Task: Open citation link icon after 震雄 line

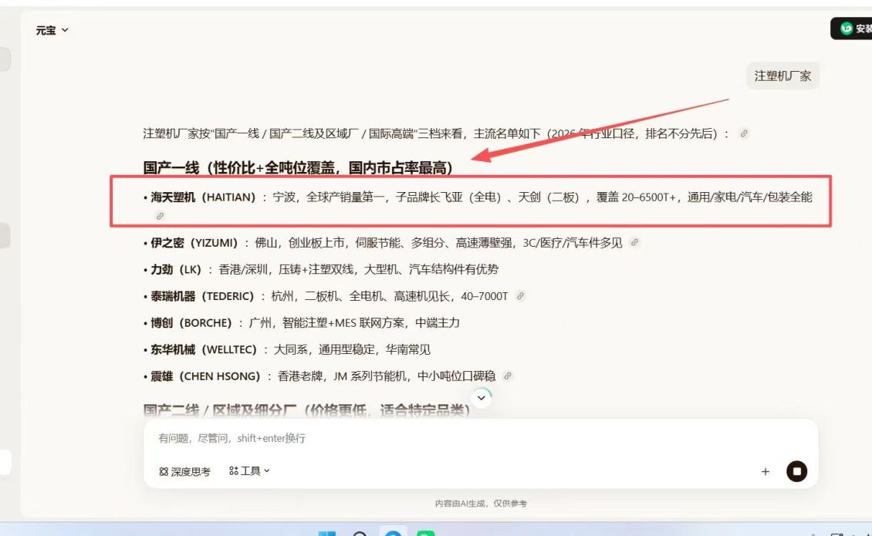Action: pos(508,376)
